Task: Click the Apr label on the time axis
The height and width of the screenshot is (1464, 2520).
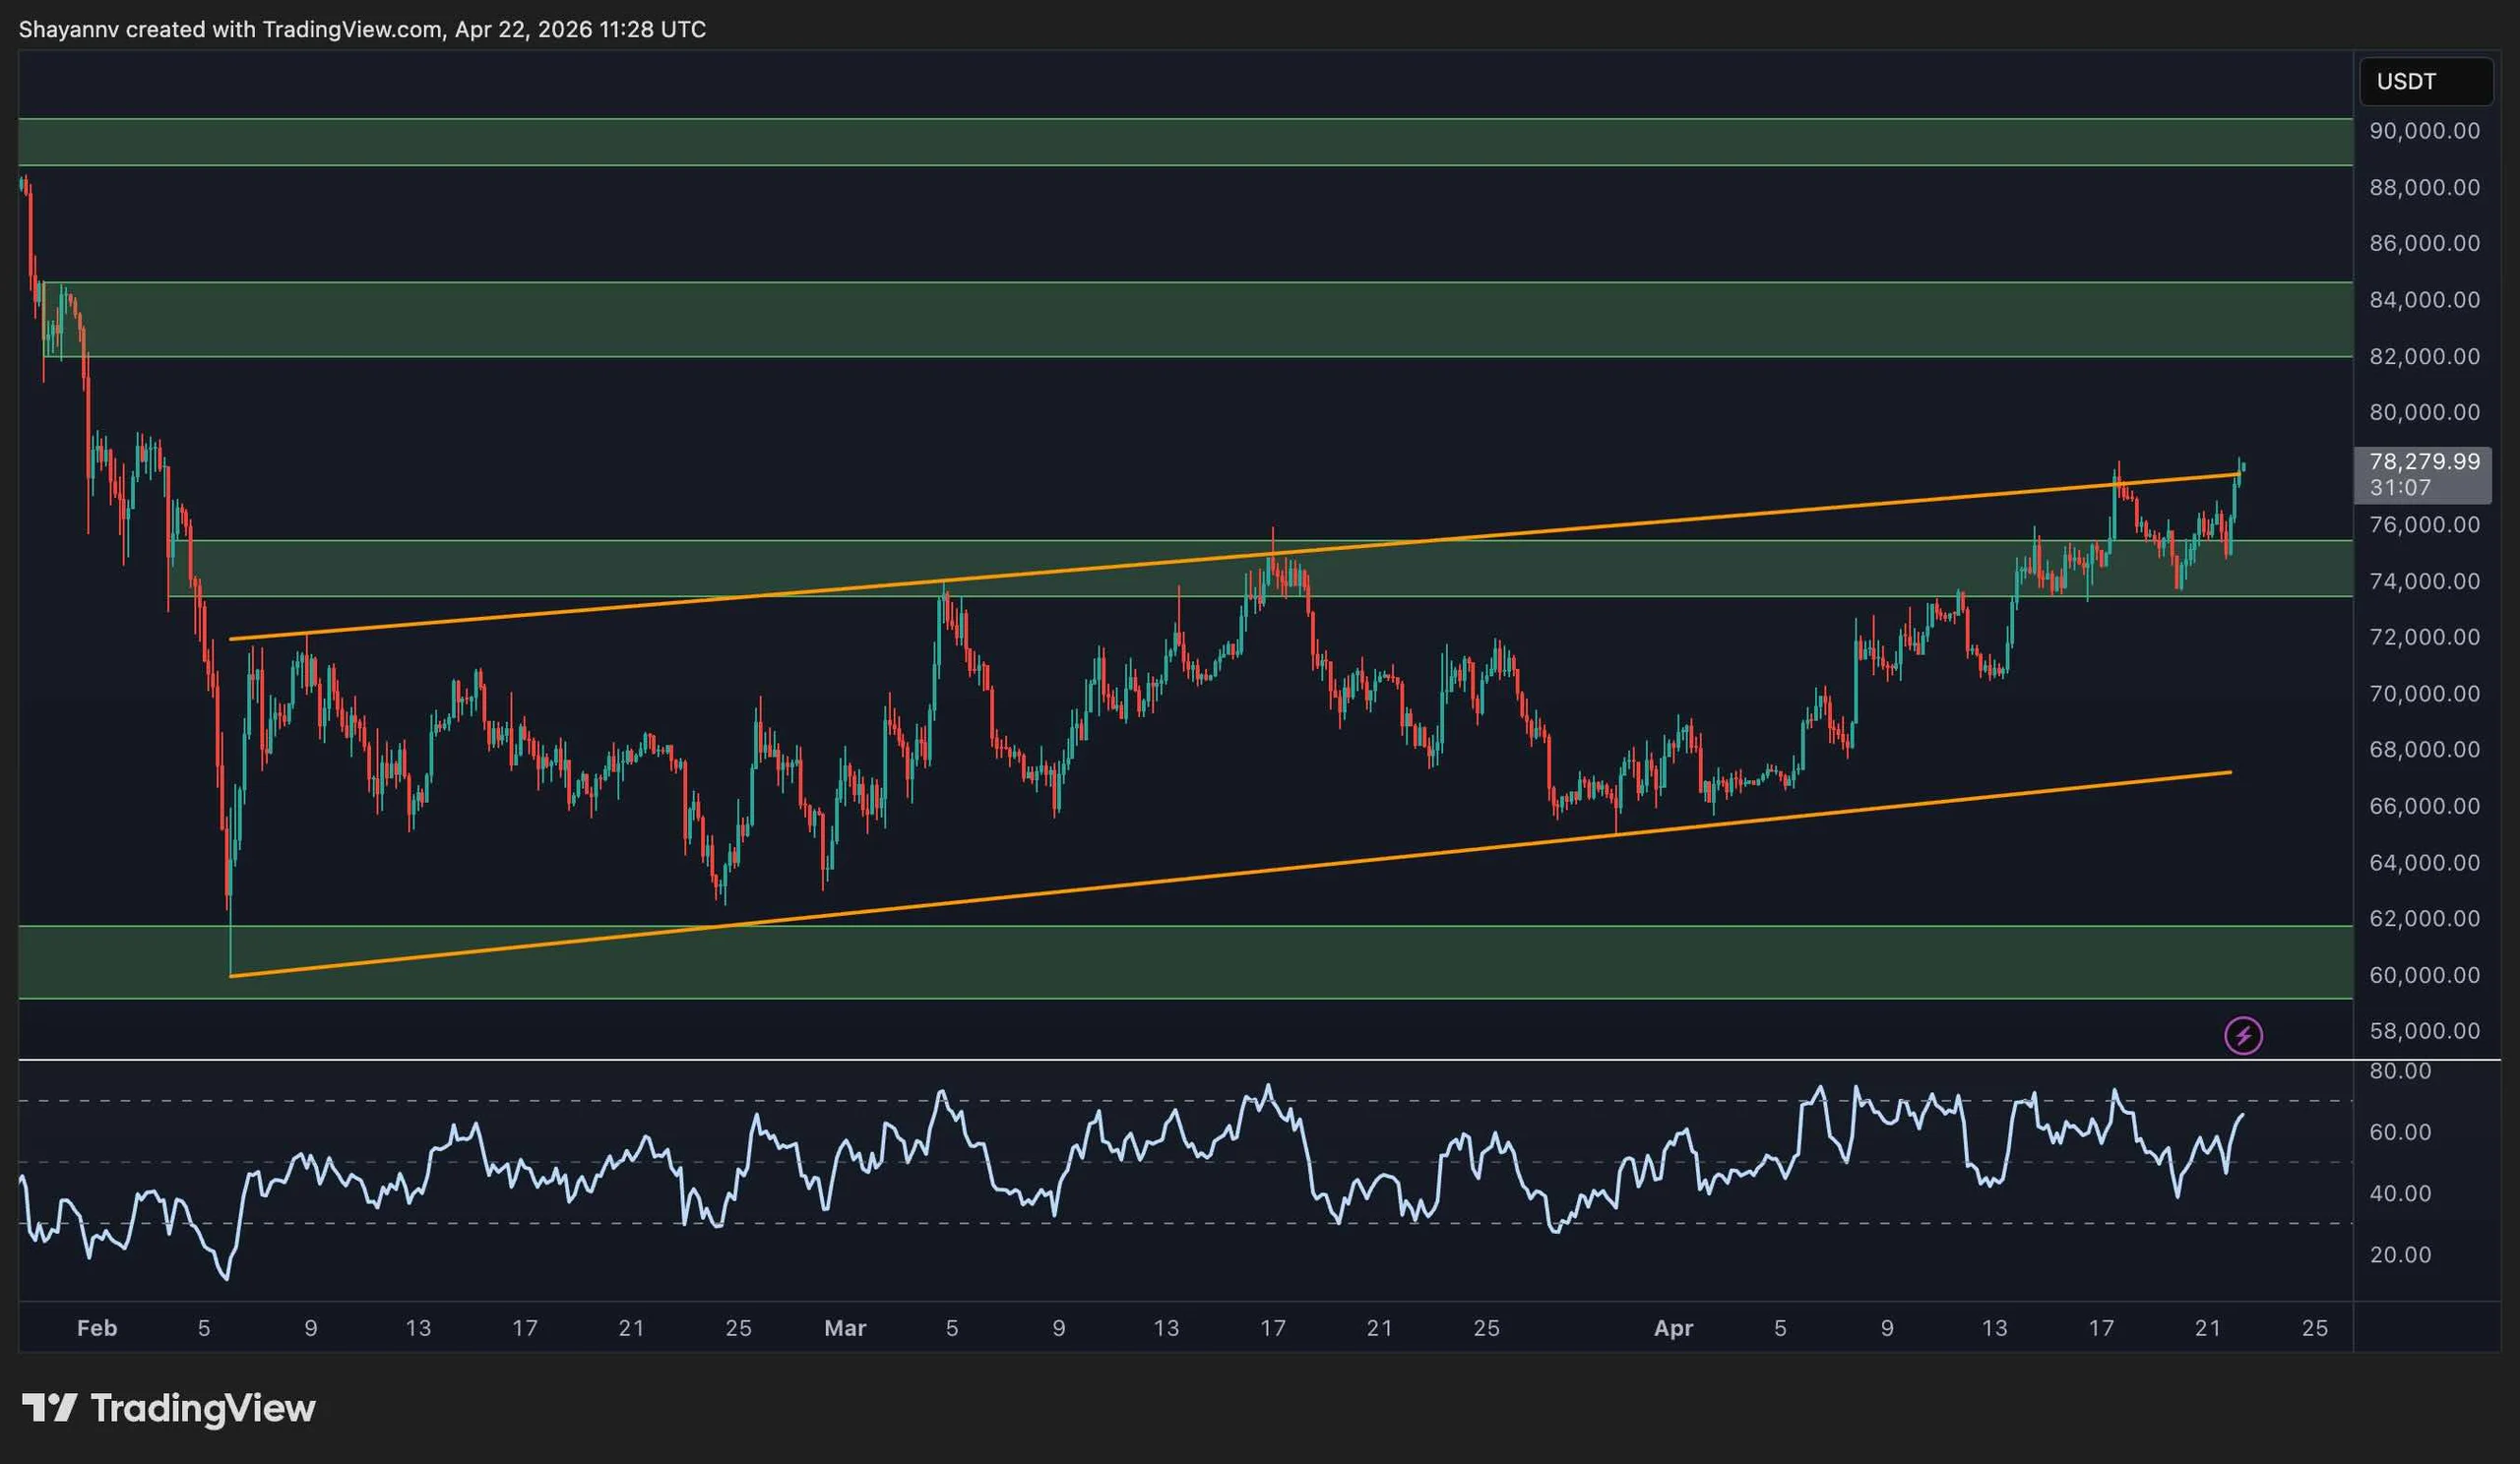Action: pos(1675,1328)
